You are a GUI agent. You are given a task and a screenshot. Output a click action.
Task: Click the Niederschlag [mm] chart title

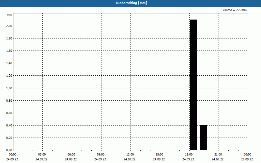click(131, 3)
